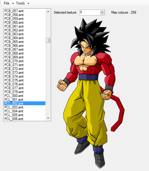The height and width of the screenshot is (171, 149).
Task: Expand the File menu dropdown arrow
Action: [13, 3]
